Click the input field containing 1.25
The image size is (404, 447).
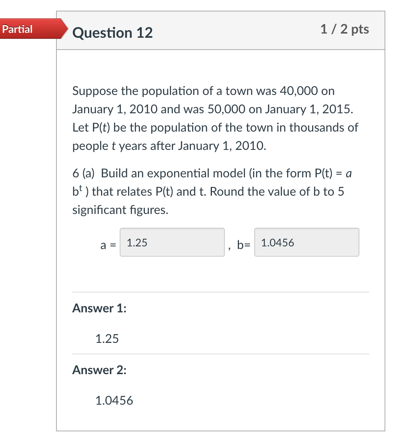point(172,242)
